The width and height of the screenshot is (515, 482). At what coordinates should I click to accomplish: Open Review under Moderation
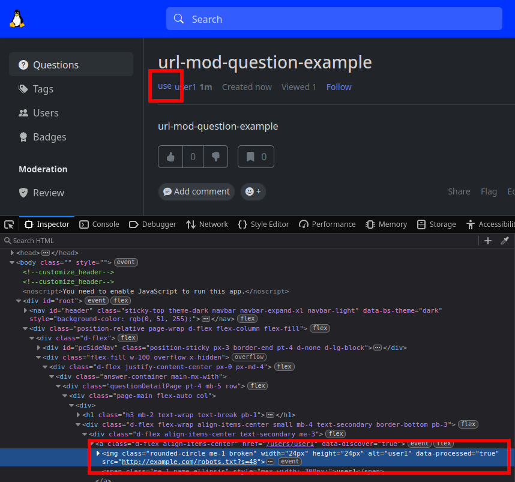coord(71,193)
